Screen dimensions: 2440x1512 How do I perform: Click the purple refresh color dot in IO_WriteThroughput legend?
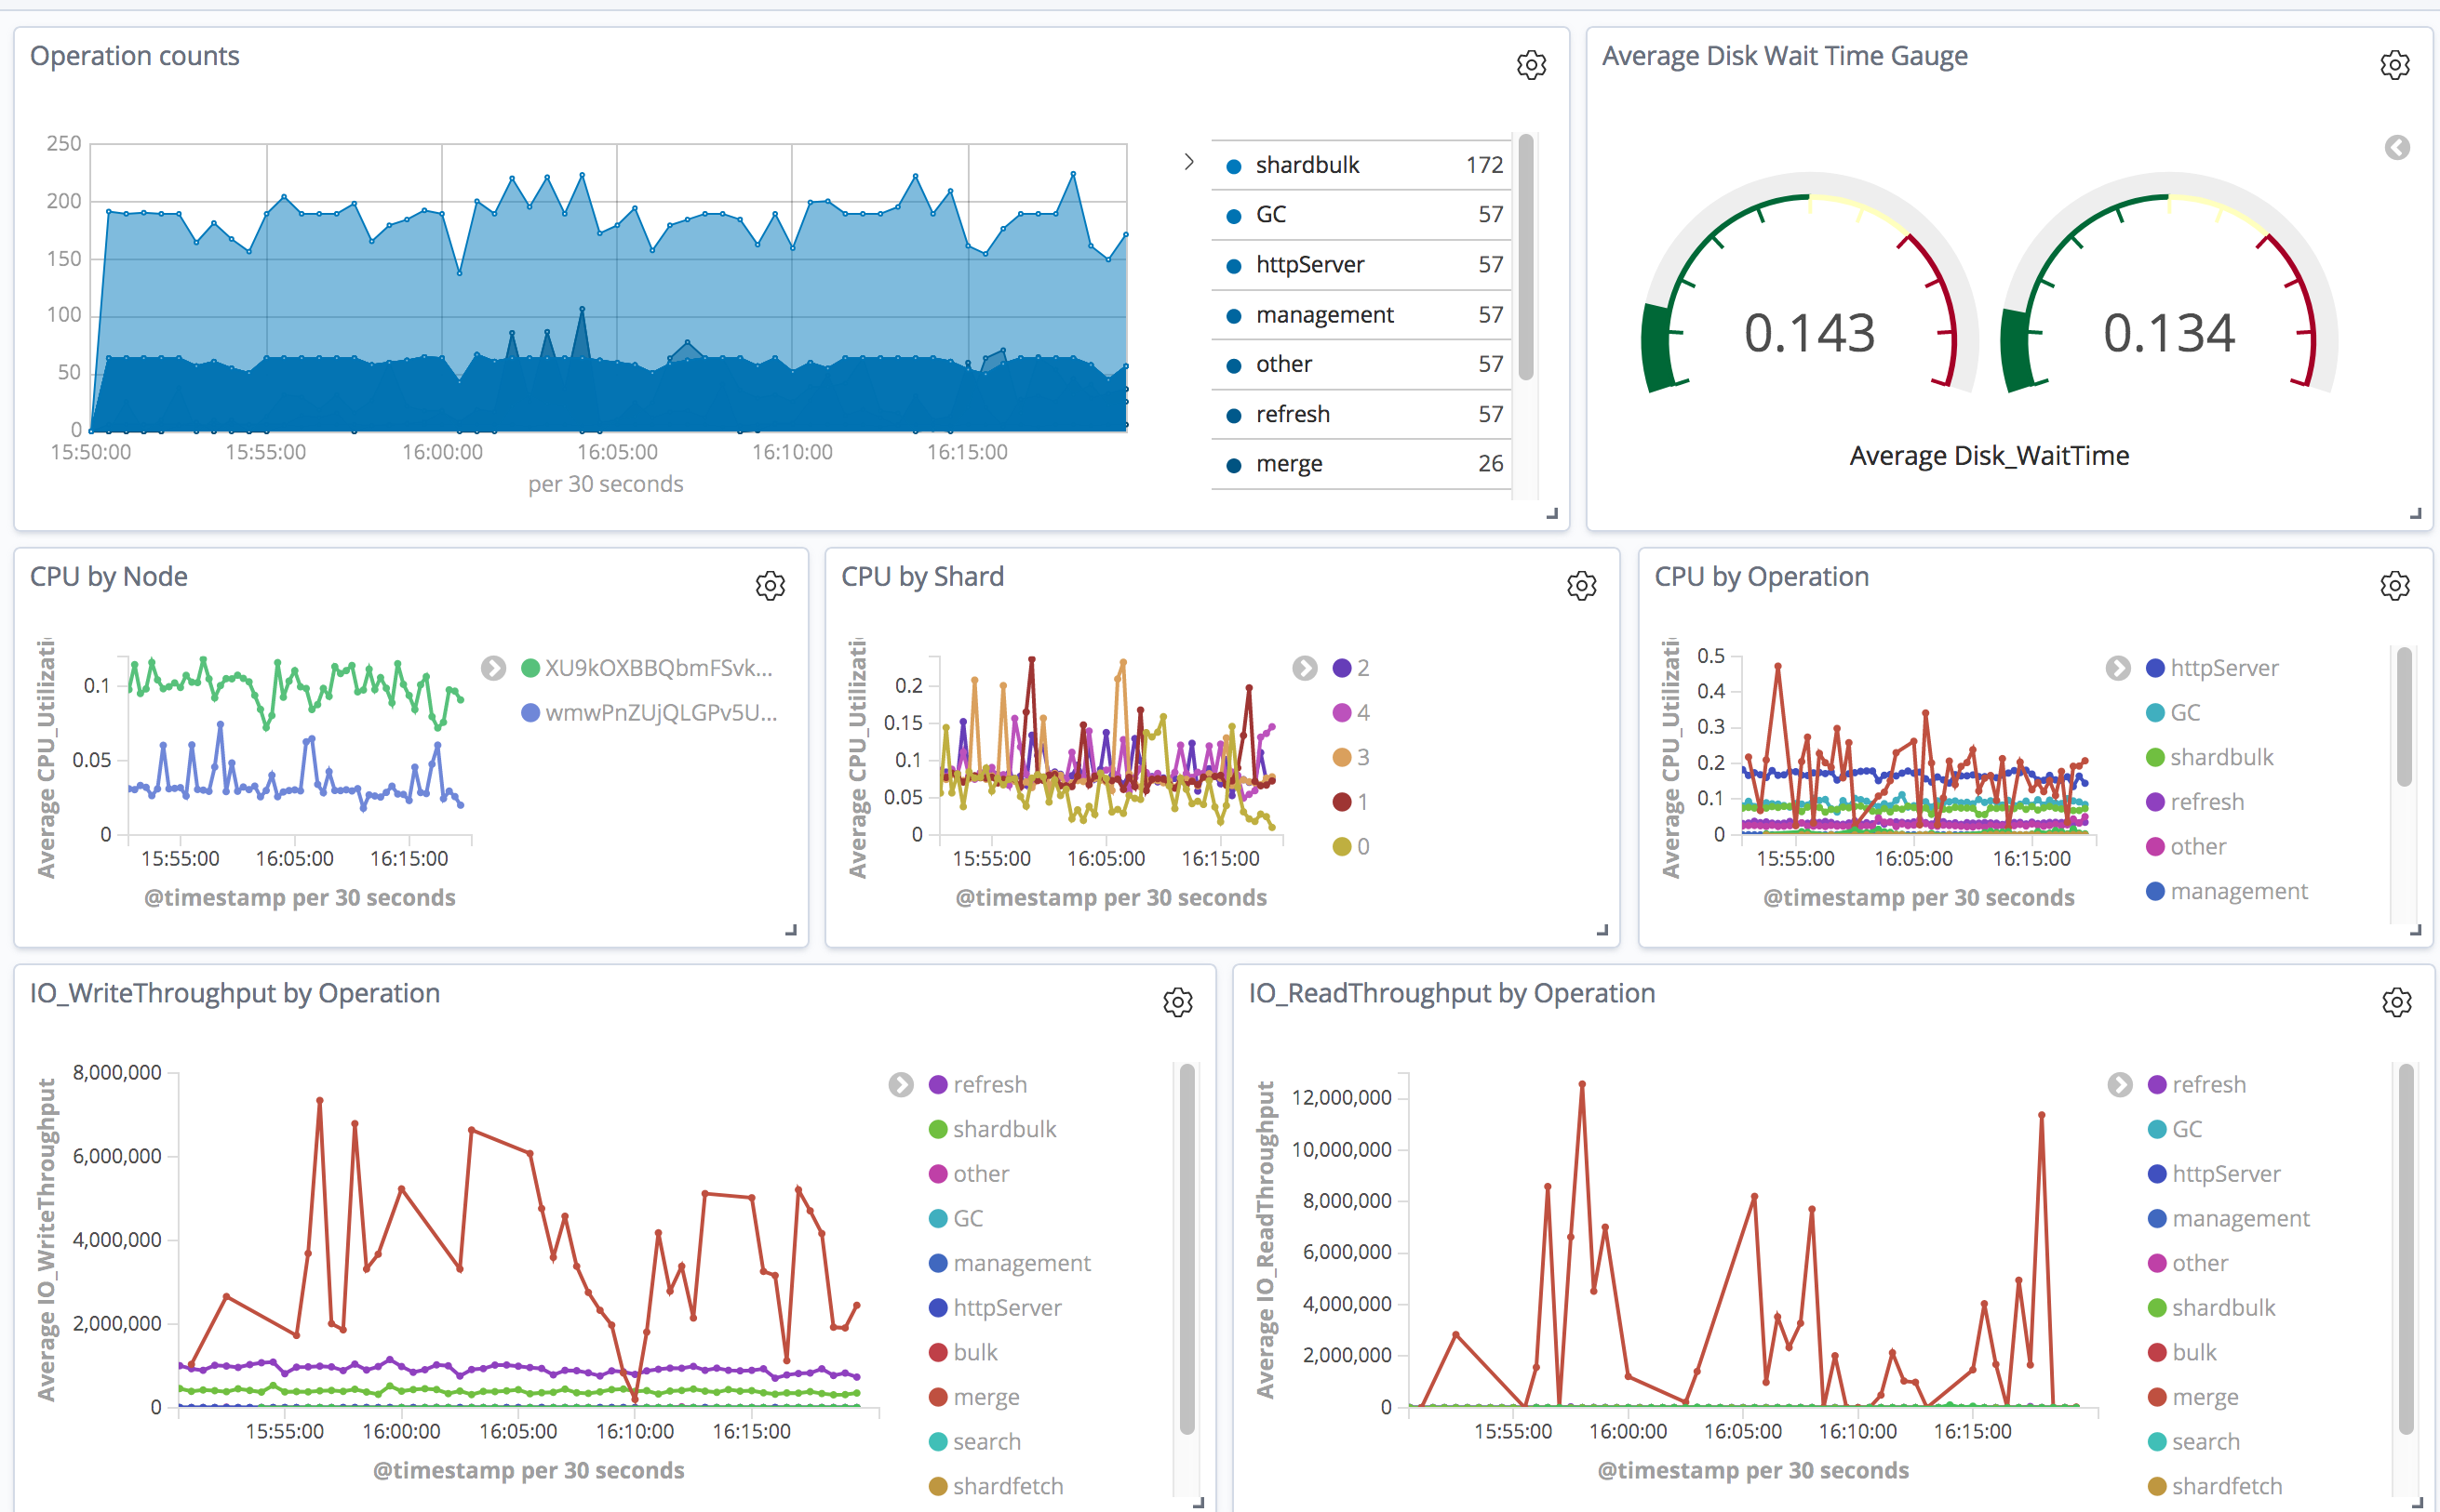[937, 1084]
